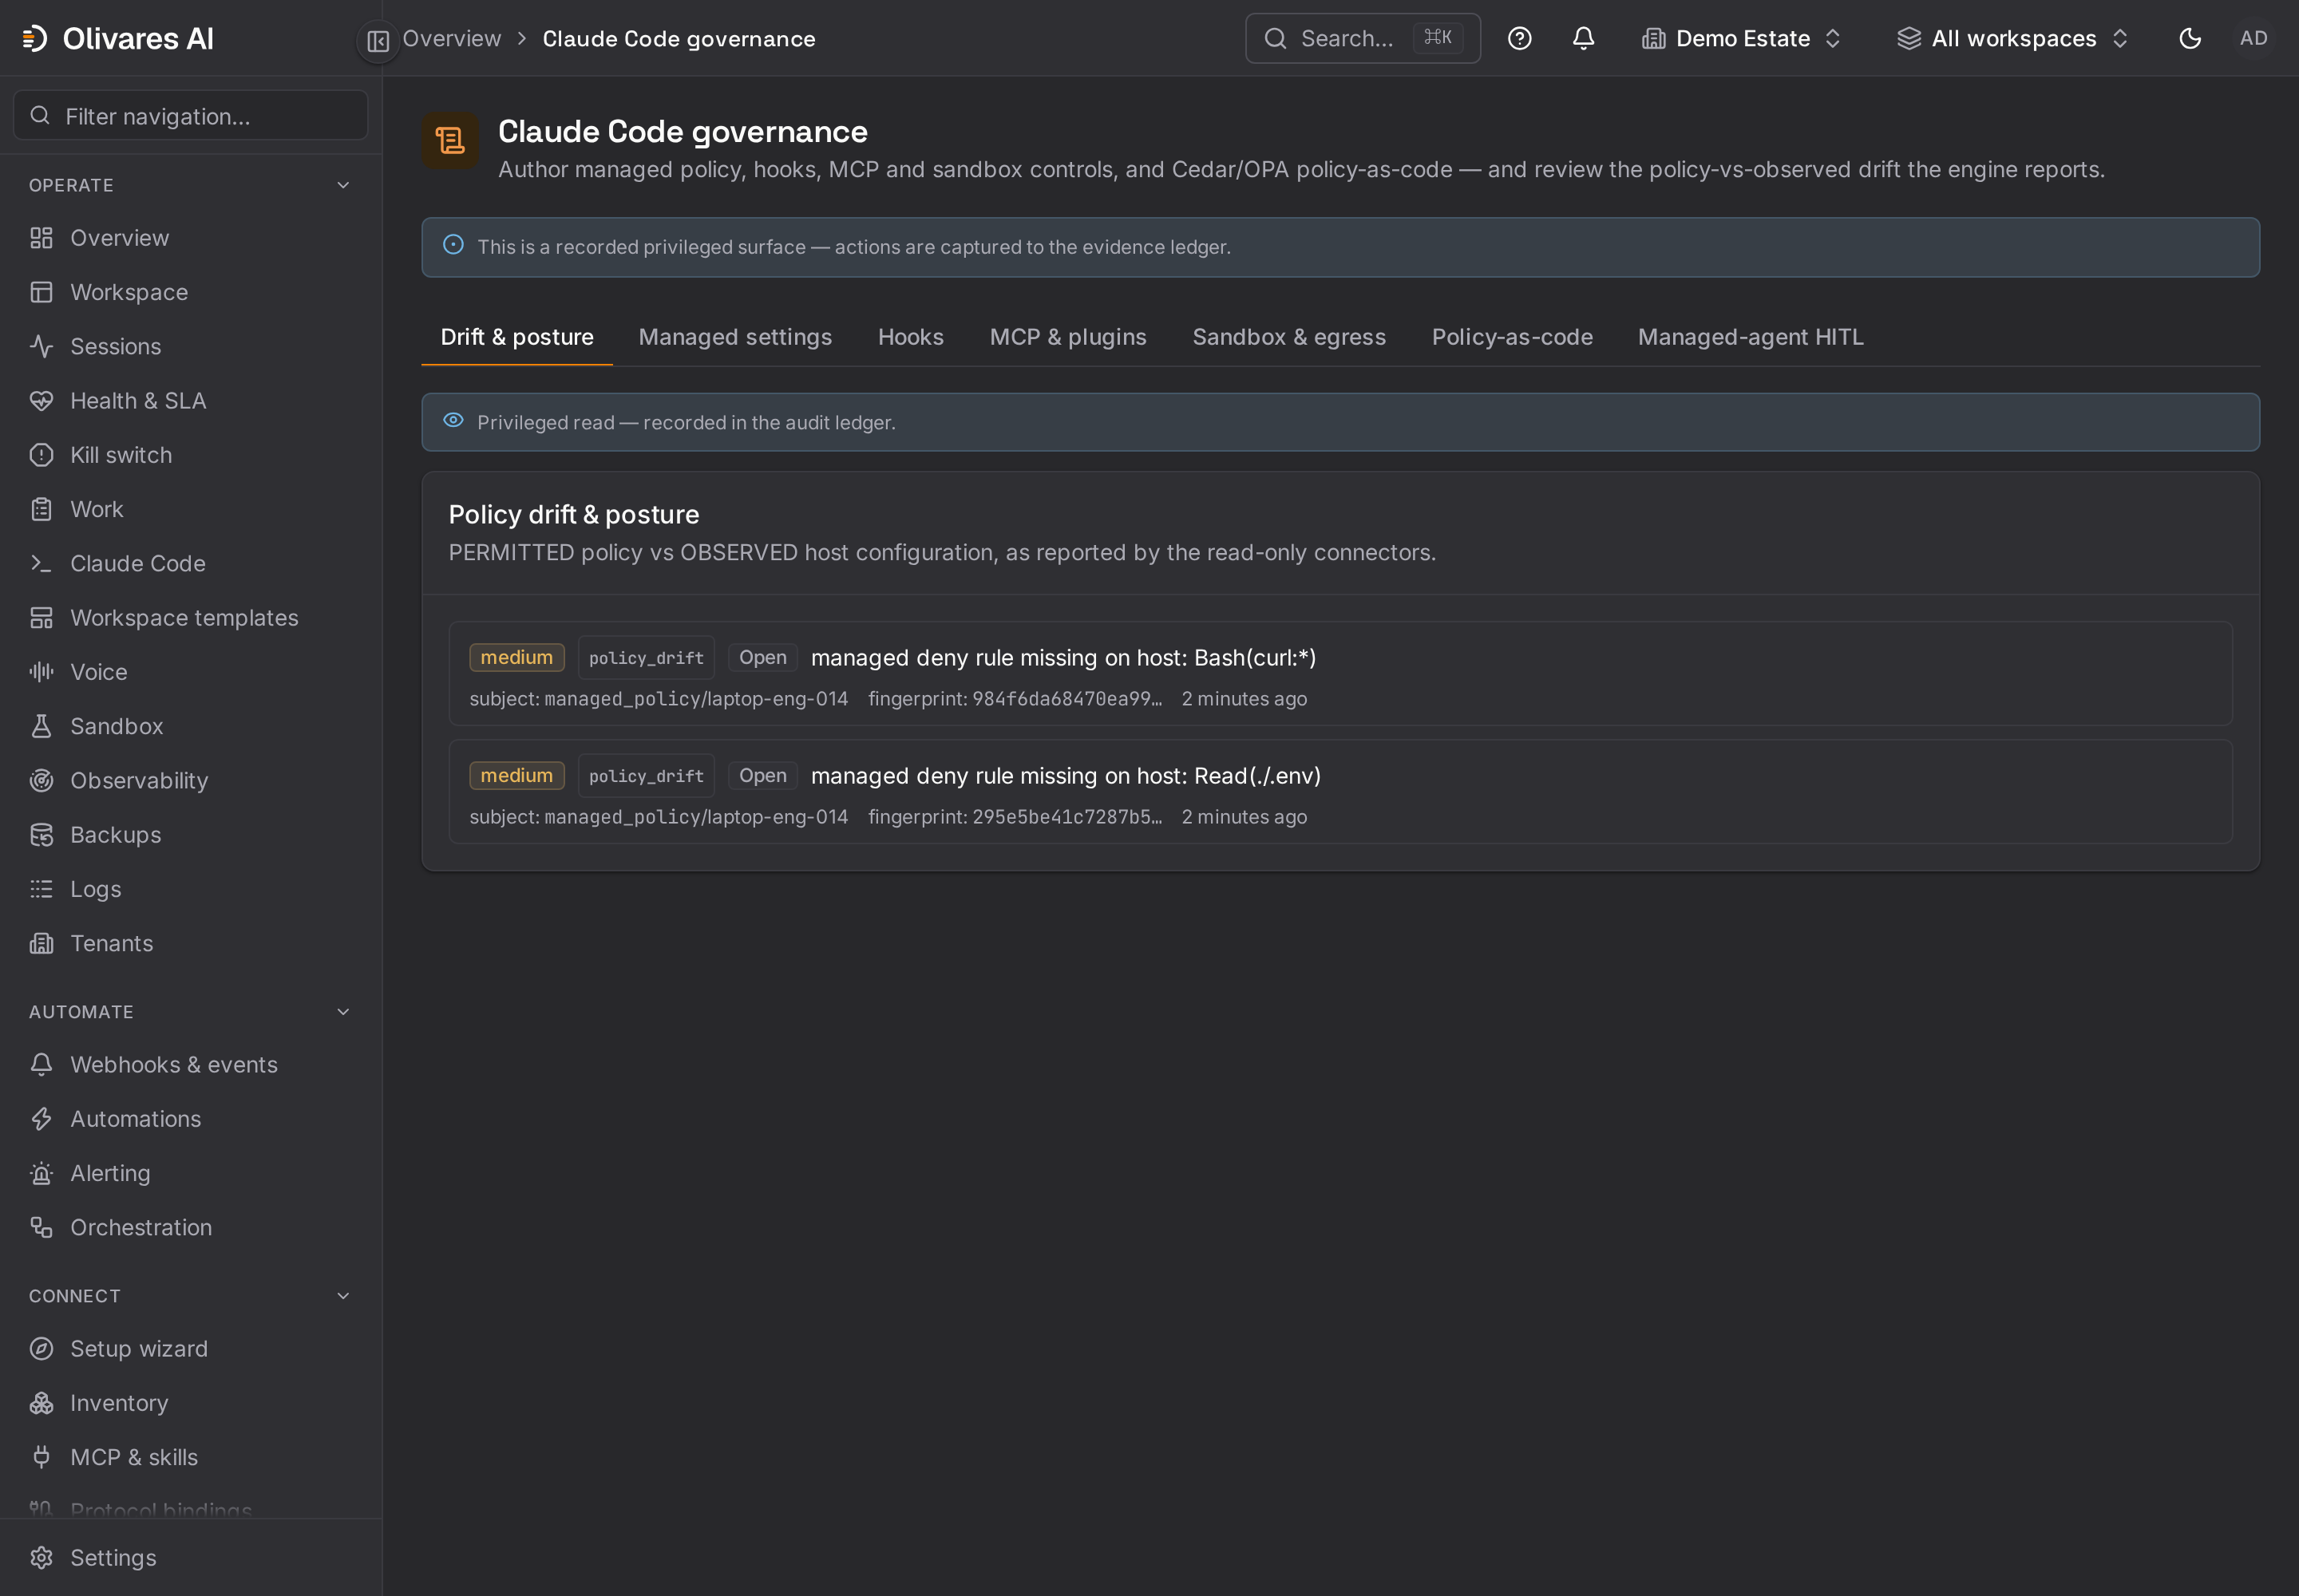Viewport: 2299px width, 1596px height.
Task: Toggle dark mode moon icon
Action: click(x=2190, y=38)
